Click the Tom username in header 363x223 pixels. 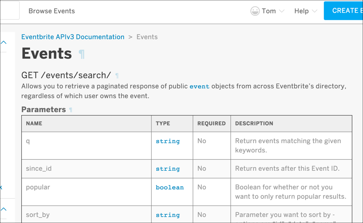click(x=269, y=11)
